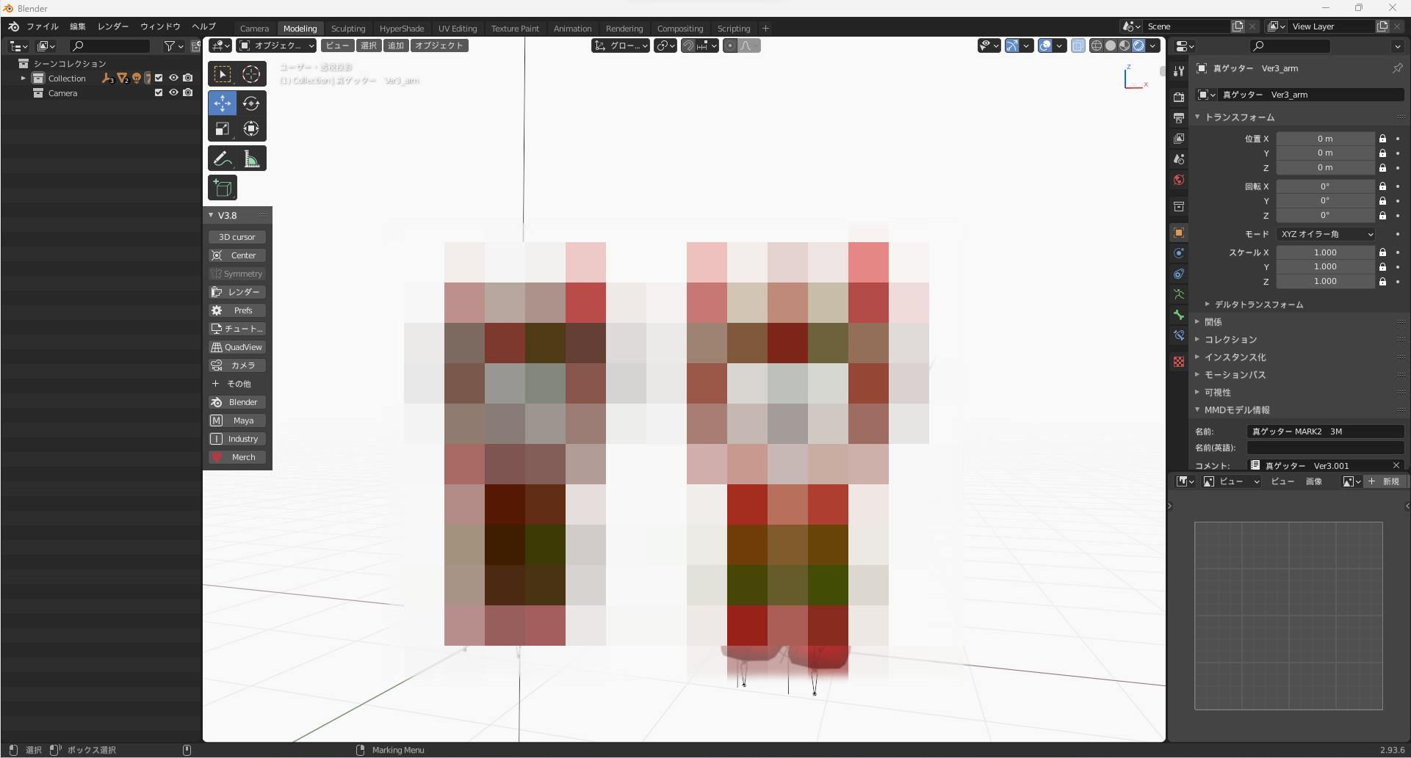Activate the Measure ruler tool
The height and width of the screenshot is (758, 1411).
pos(251,158)
